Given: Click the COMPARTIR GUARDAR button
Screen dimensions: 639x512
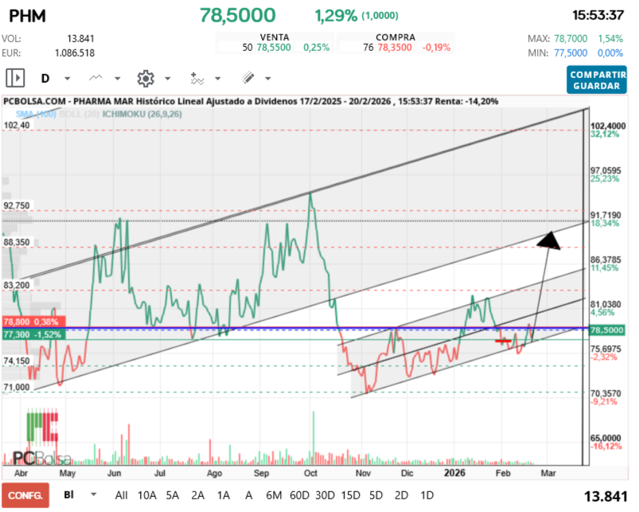Looking at the screenshot, I should [597, 80].
